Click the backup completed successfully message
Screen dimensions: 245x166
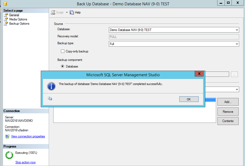[111, 84]
